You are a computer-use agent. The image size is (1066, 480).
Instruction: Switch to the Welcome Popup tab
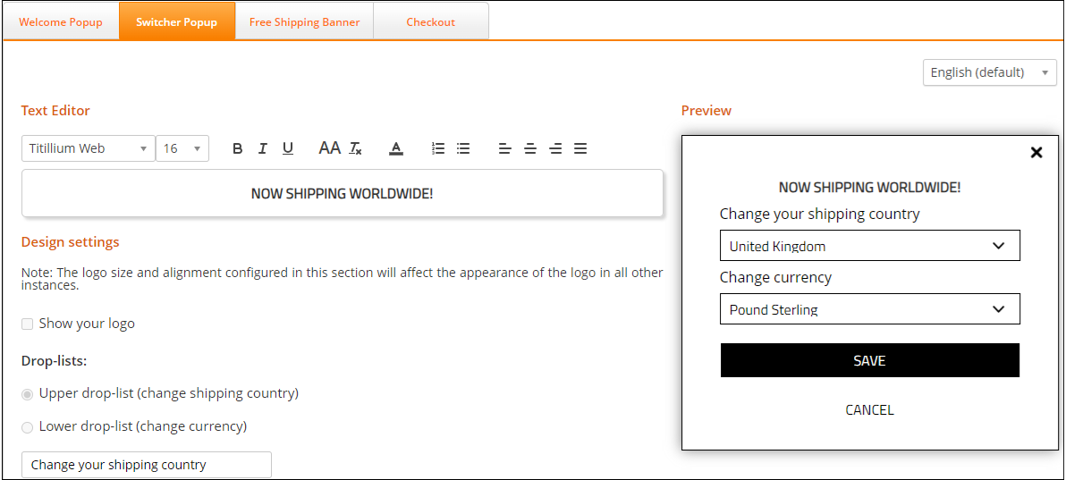61,22
